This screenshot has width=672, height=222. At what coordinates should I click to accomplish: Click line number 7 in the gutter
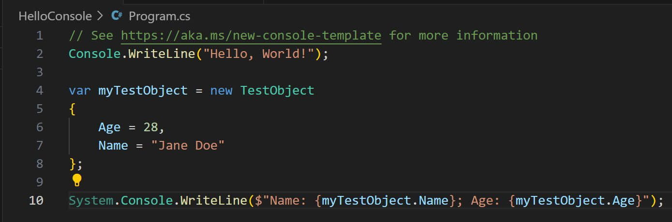(39, 145)
